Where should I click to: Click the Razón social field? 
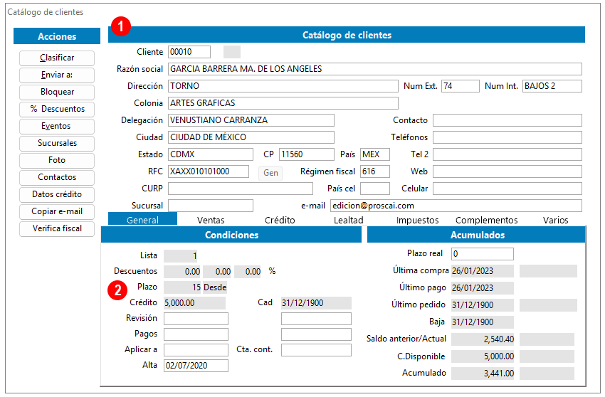click(375, 69)
